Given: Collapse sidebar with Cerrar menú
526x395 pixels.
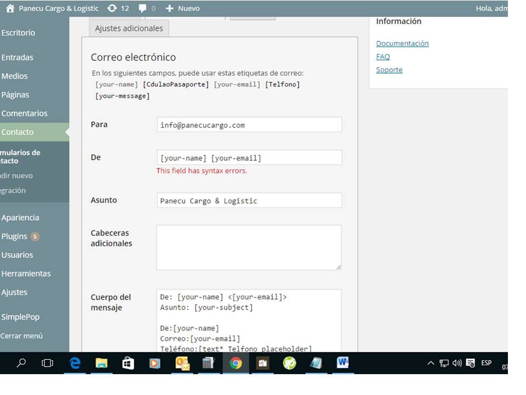Looking at the screenshot, I should pyautogui.click(x=21, y=336).
